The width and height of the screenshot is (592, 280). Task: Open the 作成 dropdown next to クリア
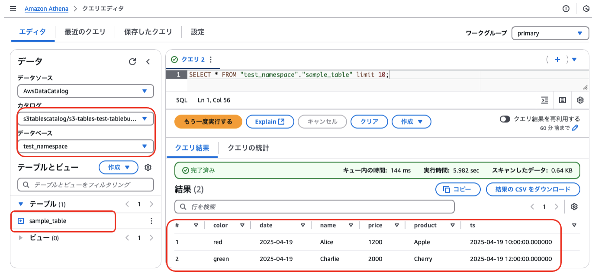tap(412, 122)
